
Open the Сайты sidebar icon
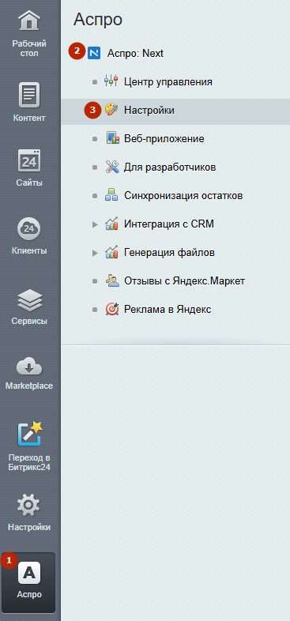pyautogui.click(x=29, y=160)
